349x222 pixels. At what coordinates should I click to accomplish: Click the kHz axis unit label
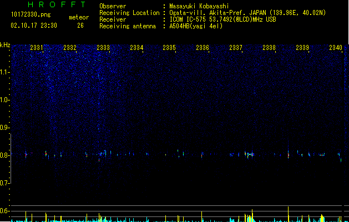point(5,45)
